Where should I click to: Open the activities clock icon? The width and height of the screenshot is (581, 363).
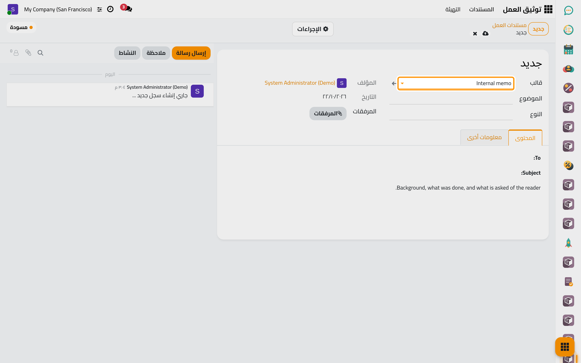click(110, 9)
